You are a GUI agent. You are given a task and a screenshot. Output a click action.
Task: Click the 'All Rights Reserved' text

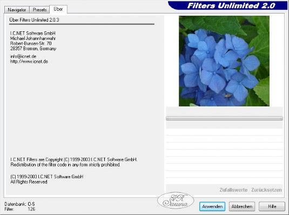(x=29, y=182)
